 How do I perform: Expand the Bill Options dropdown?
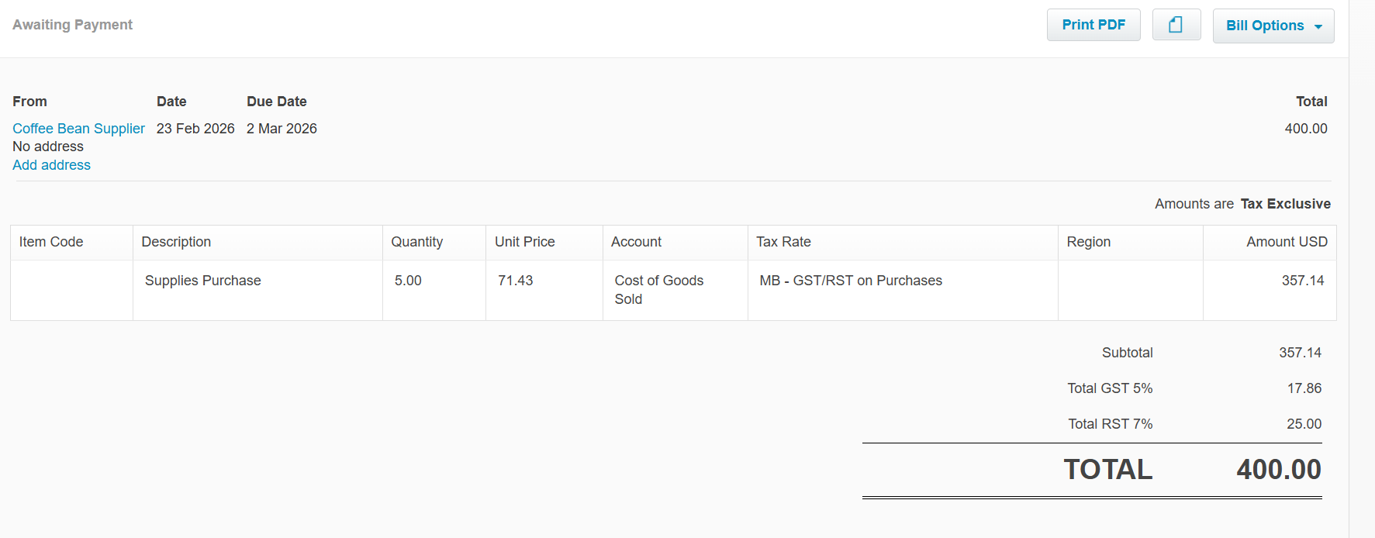tap(1273, 26)
